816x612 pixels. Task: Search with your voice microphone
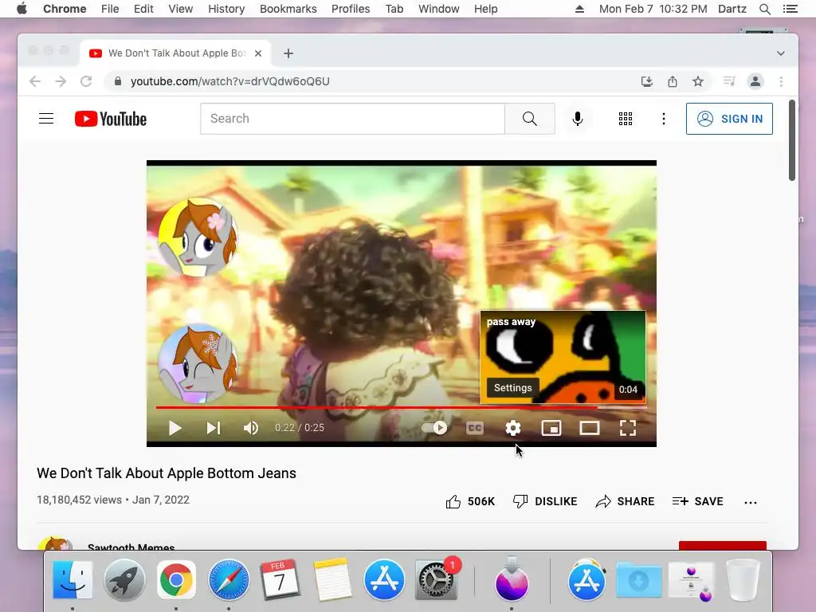[578, 119]
